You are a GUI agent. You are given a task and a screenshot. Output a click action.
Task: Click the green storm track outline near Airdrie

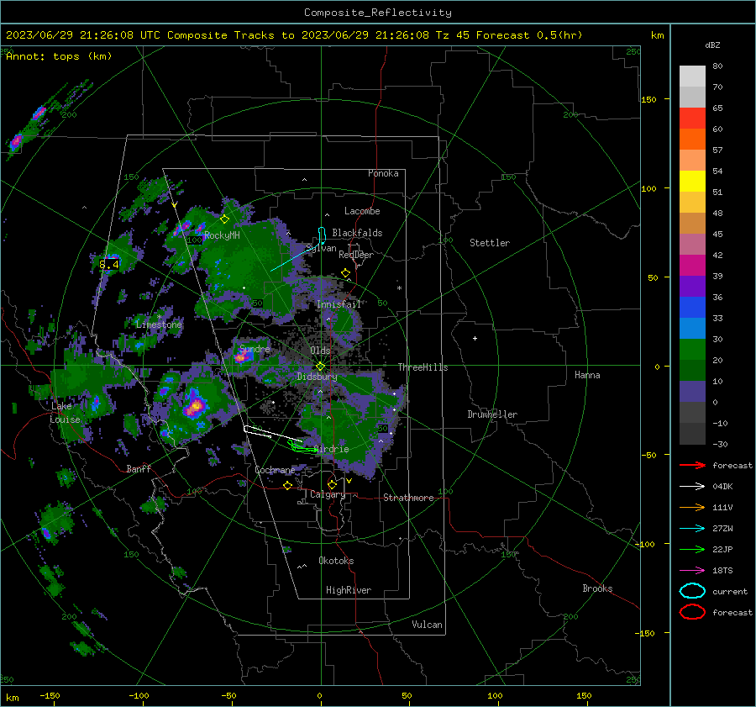click(302, 447)
